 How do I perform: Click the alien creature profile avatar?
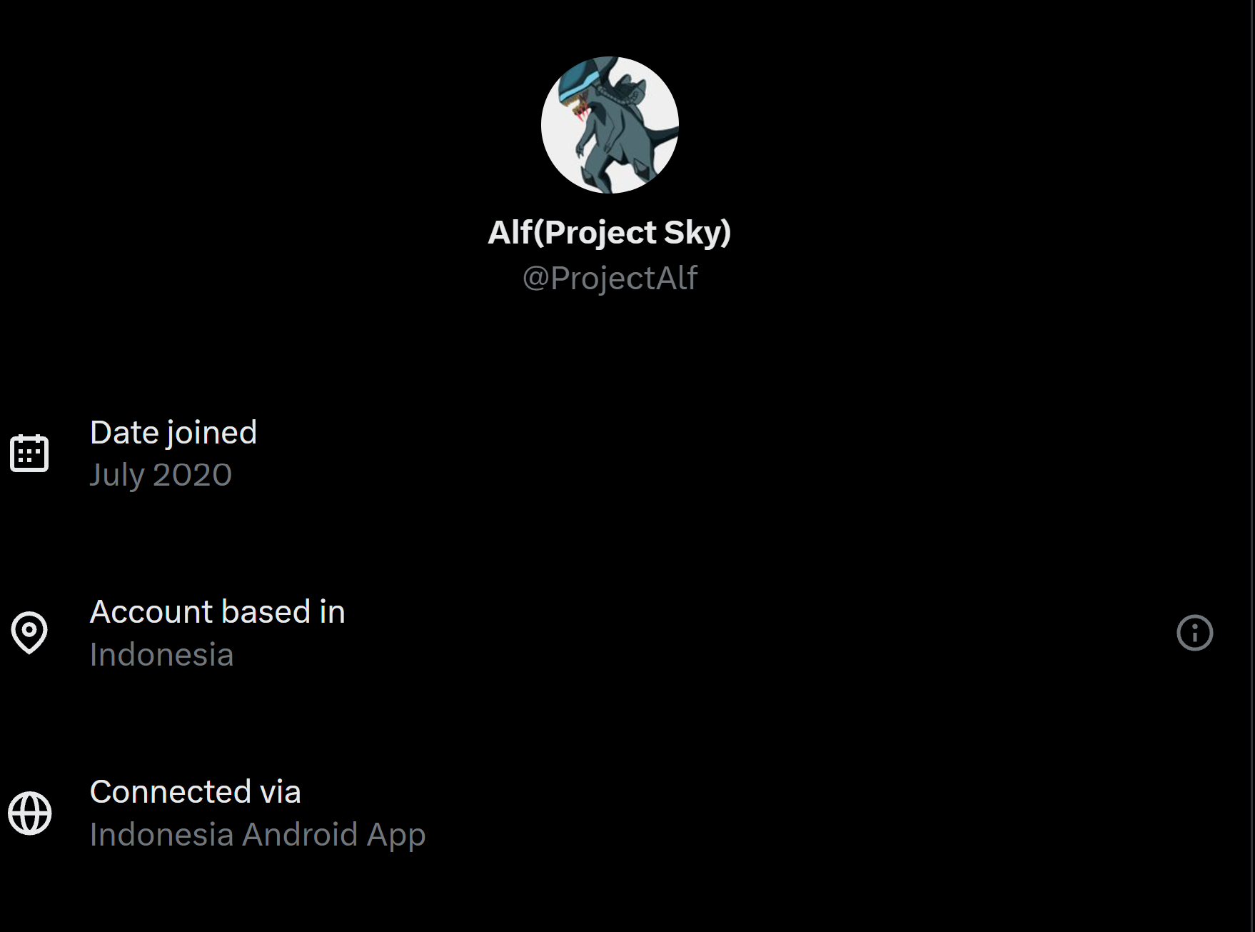pyautogui.click(x=610, y=125)
